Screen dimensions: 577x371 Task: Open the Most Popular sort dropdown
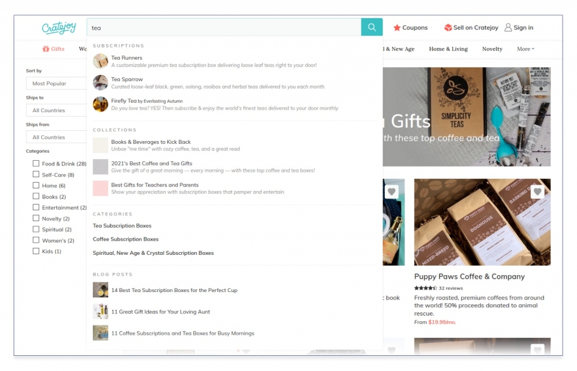(56, 83)
